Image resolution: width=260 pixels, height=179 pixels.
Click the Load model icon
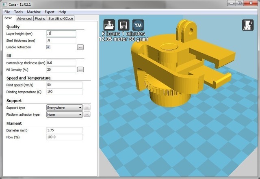pos(109,25)
